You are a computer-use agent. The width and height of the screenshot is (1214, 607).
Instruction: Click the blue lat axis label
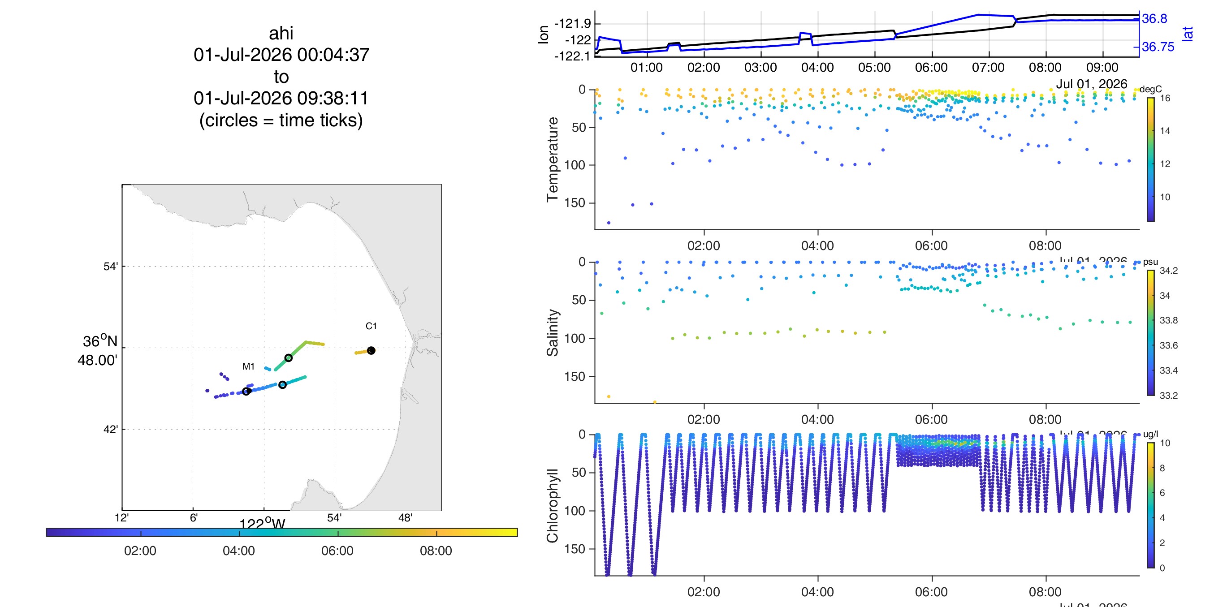1187,34
